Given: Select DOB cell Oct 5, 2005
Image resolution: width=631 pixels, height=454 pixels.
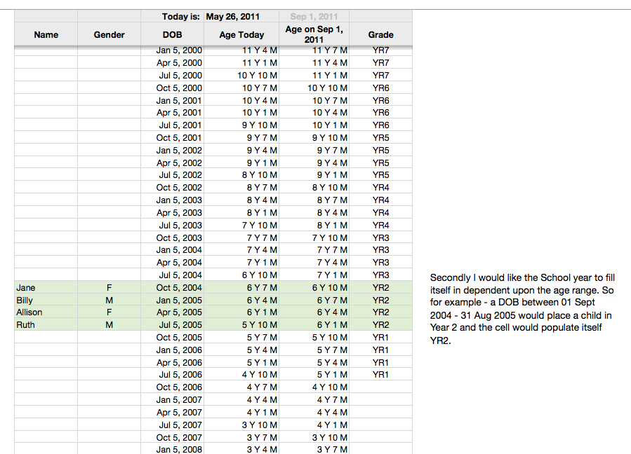Looking at the screenshot, I should pos(172,338).
